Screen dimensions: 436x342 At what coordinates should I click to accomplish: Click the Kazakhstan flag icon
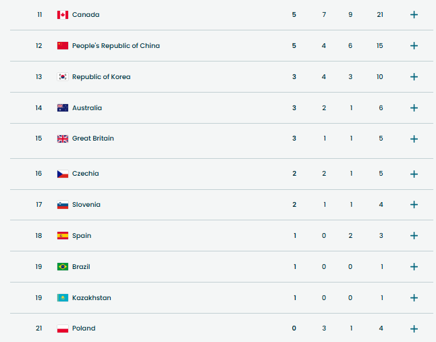pos(63,298)
